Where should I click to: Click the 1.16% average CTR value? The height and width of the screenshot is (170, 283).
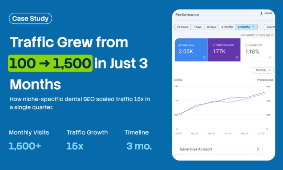(x=252, y=52)
